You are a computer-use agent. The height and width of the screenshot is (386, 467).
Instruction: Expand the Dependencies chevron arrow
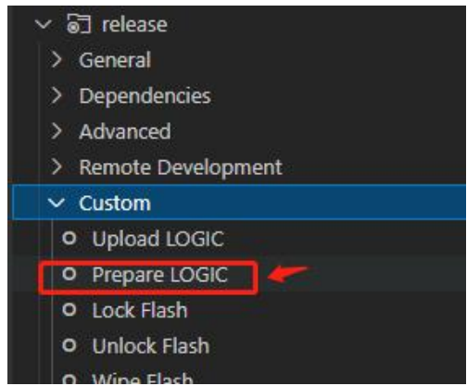pos(57,95)
